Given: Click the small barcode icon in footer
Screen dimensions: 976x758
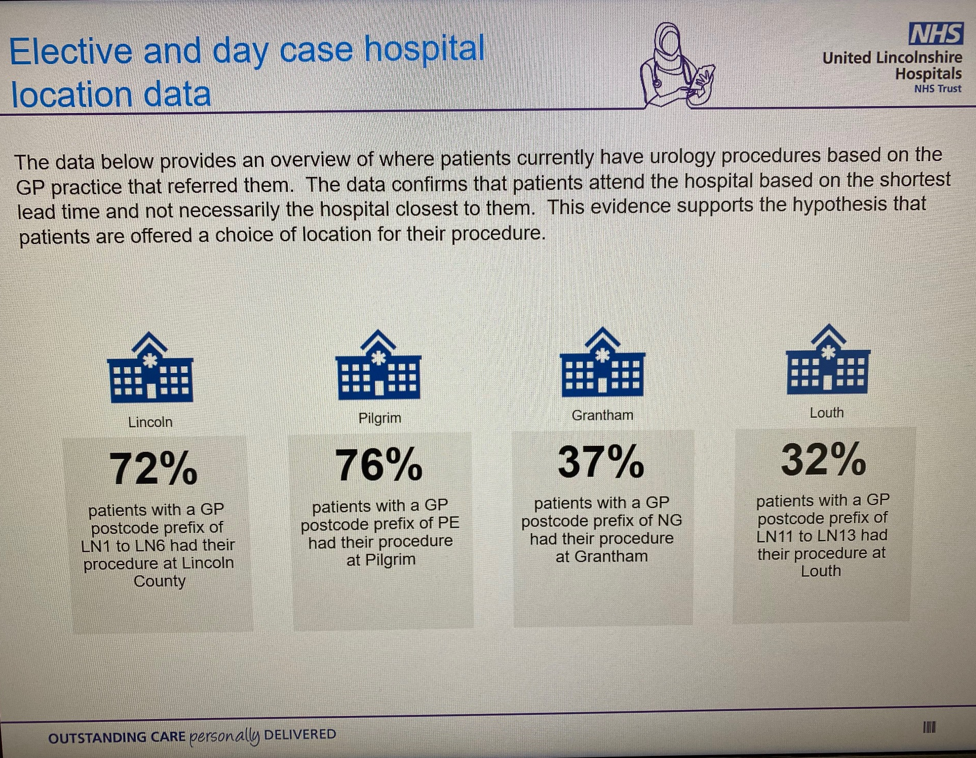Looking at the screenshot, I should 929,727.
